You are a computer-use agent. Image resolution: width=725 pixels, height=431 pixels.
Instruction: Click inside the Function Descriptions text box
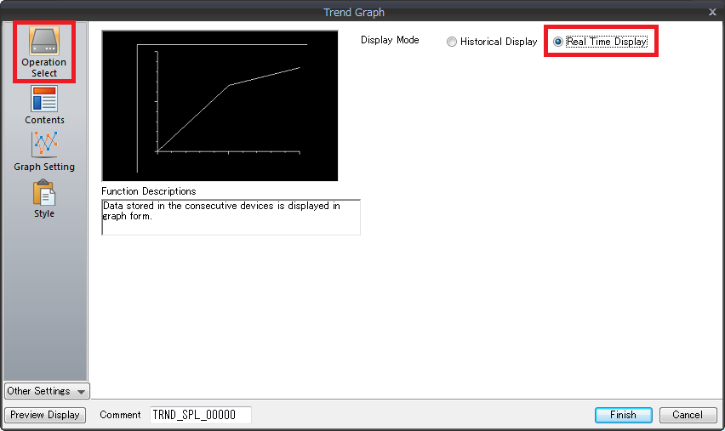[x=231, y=217]
